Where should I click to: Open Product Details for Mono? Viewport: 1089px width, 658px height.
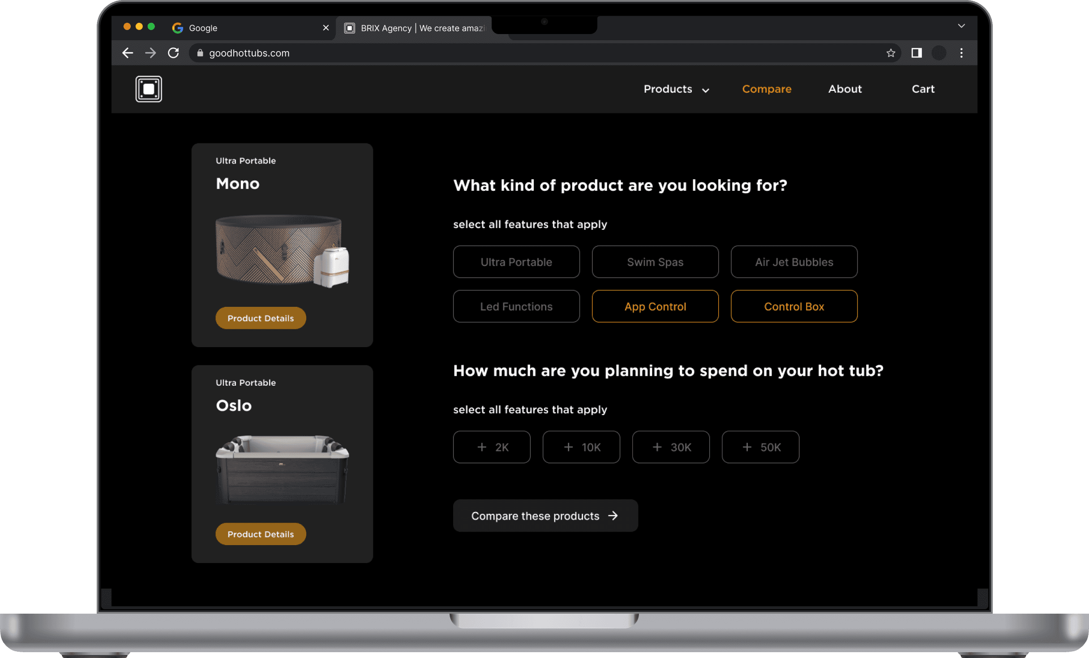tap(261, 318)
